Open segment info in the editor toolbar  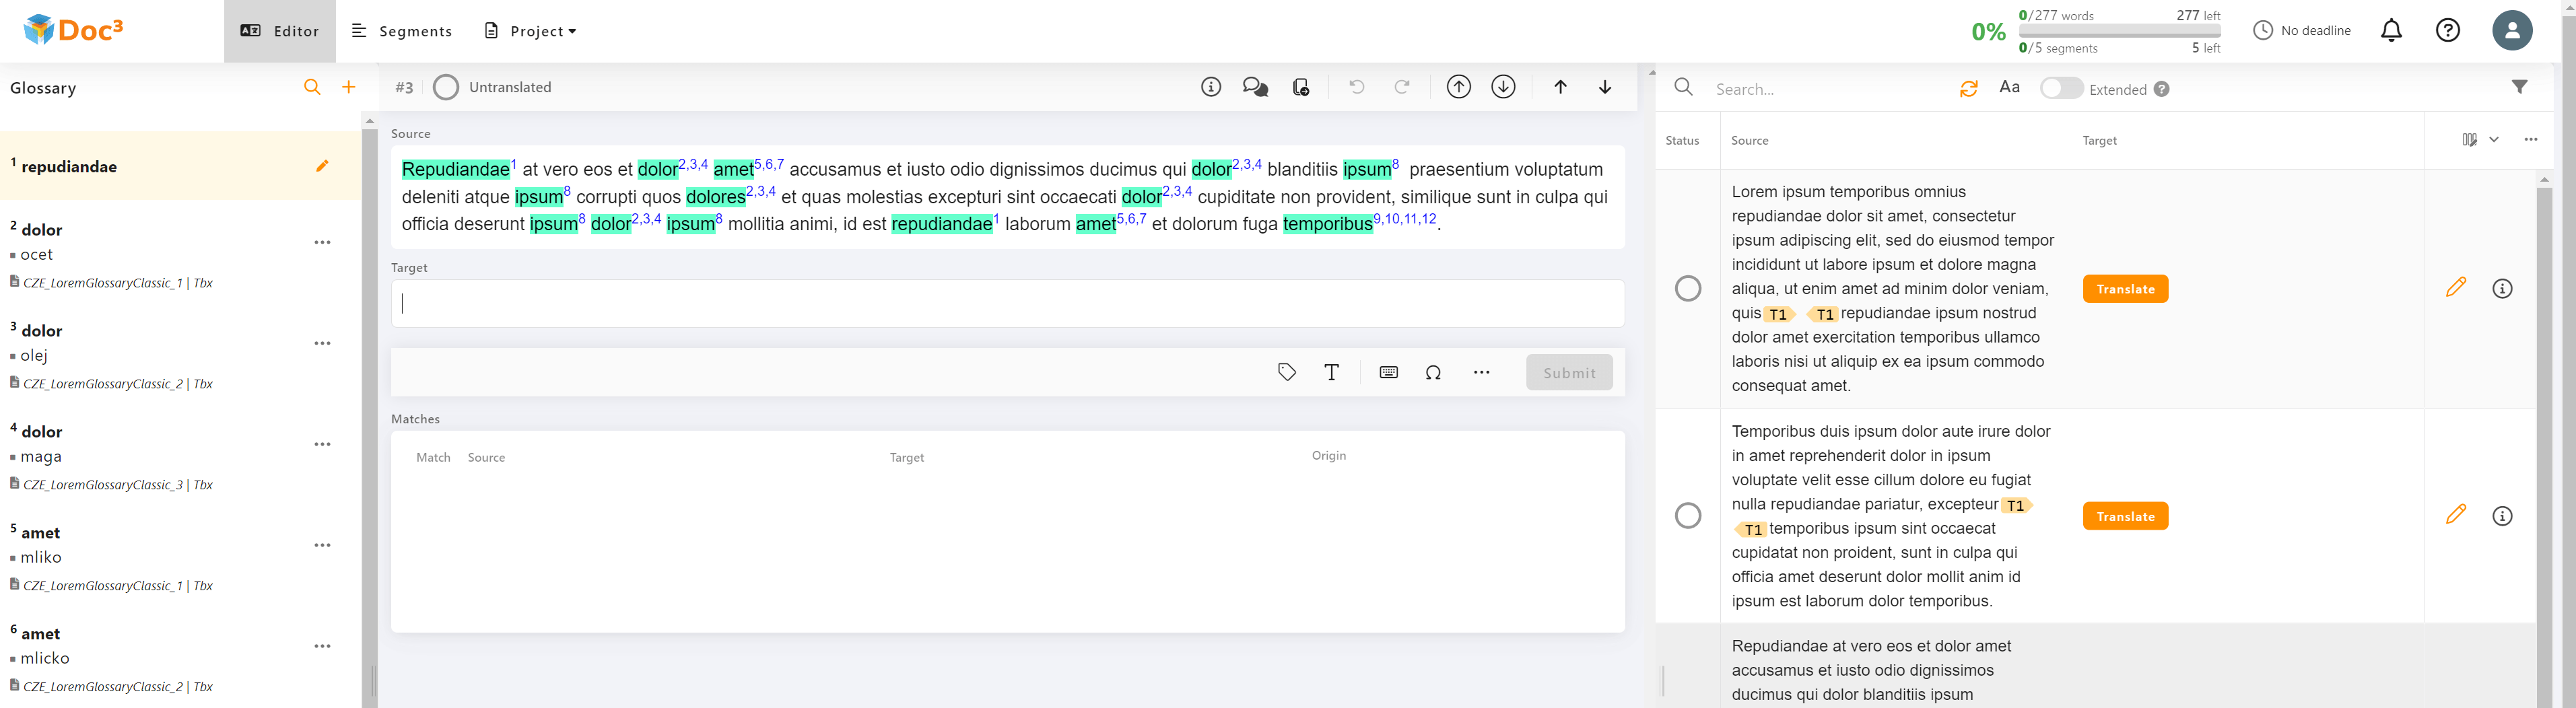[x=1211, y=87]
